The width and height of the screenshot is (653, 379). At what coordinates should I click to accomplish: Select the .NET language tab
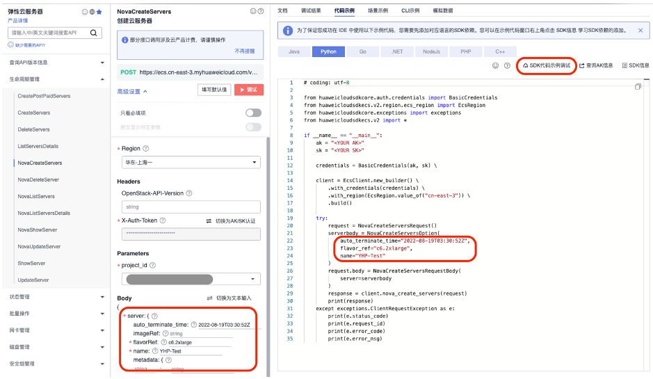(397, 51)
